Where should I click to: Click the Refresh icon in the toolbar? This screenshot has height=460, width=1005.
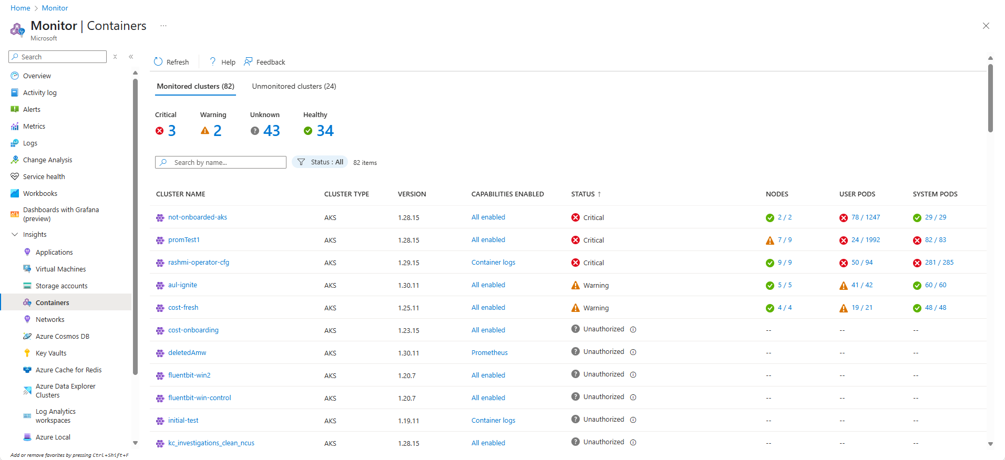tap(158, 62)
